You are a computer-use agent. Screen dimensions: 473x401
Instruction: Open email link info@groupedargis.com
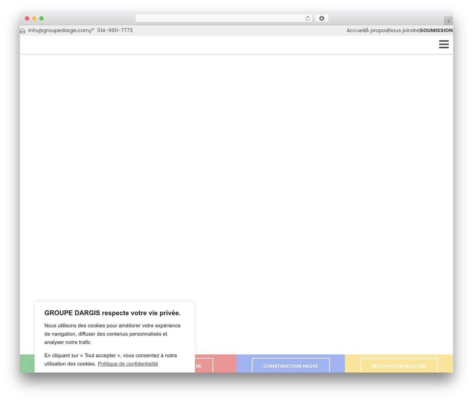coord(59,30)
